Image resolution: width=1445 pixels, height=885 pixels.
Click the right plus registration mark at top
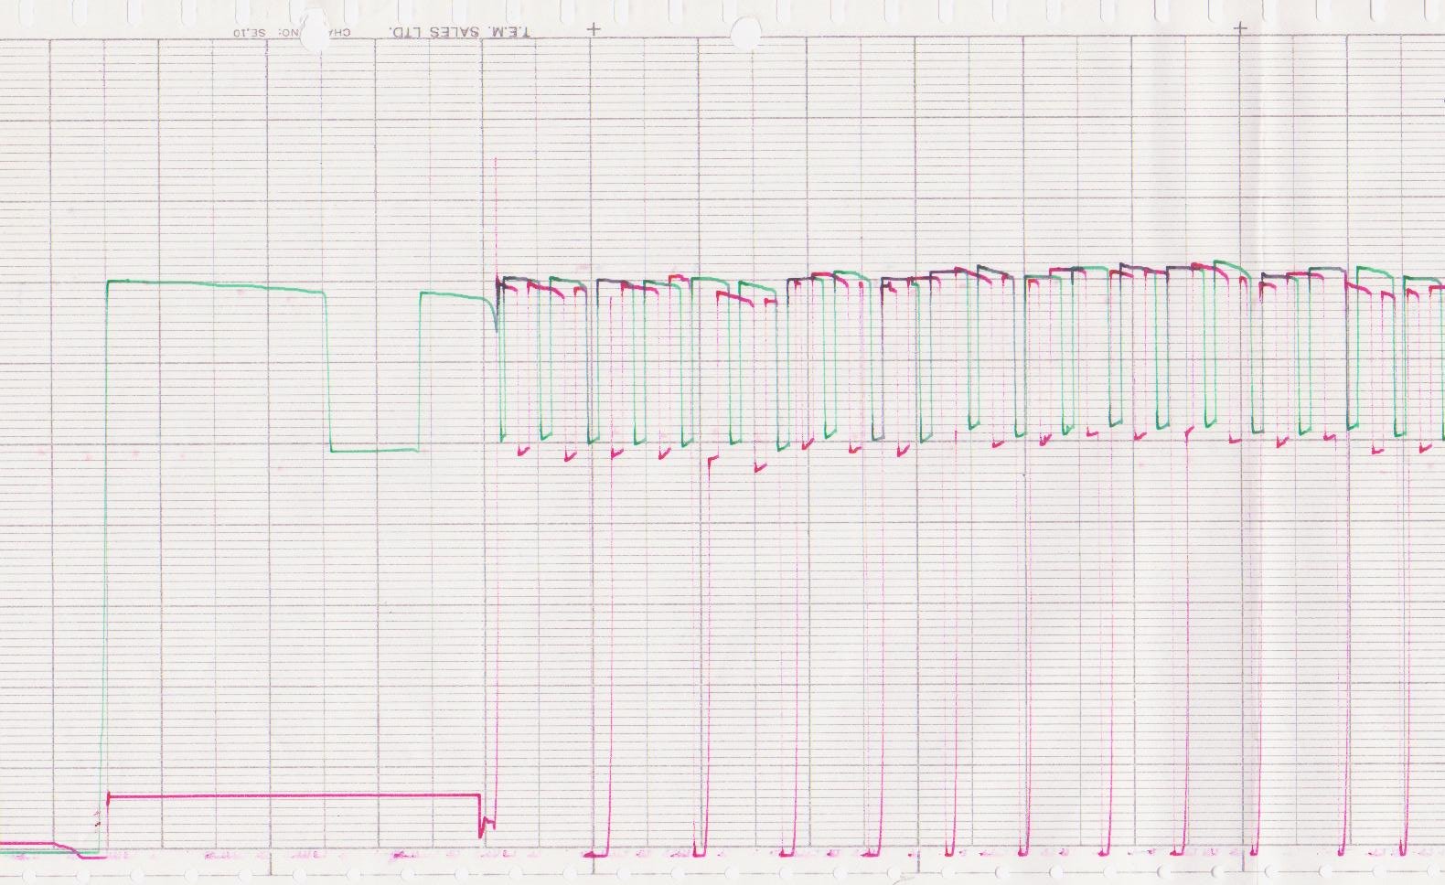(x=1241, y=28)
